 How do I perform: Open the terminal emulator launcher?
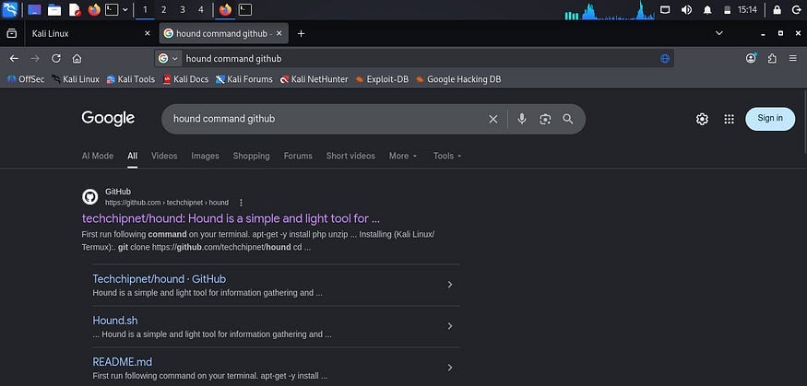112,10
